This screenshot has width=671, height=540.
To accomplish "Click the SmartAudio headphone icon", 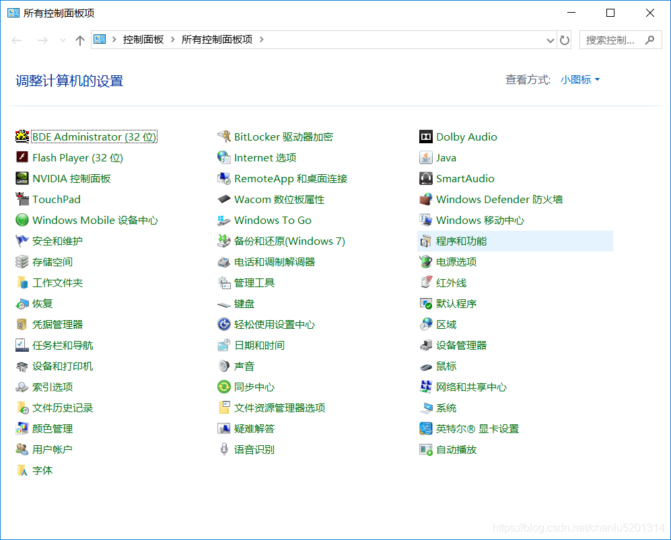I will tap(426, 178).
